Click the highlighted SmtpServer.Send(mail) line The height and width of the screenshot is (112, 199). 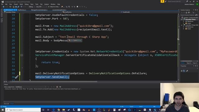52,77
